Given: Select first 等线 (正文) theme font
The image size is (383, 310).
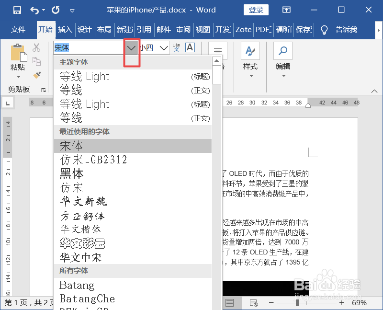Looking at the screenshot, I should point(133,90).
